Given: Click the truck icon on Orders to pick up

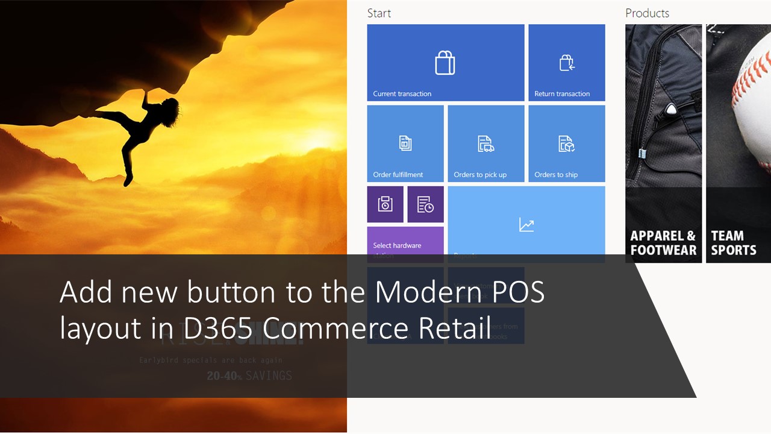Looking at the screenshot, I should (x=485, y=145).
